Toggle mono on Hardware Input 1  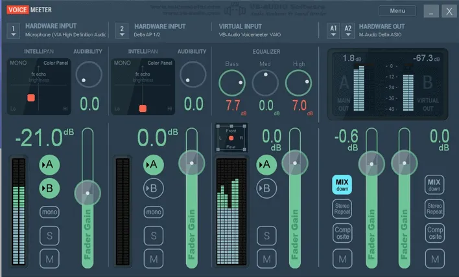[49, 212]
